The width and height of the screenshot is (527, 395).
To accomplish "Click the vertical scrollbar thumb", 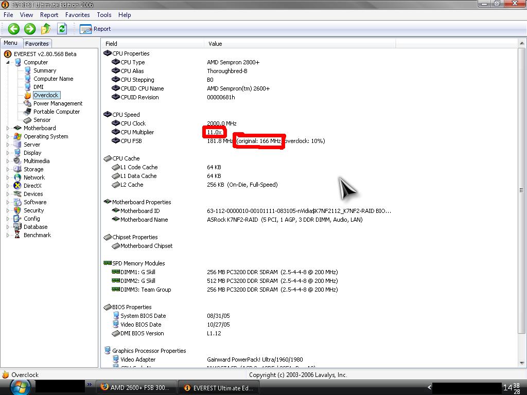I will (x=522, y=190).
